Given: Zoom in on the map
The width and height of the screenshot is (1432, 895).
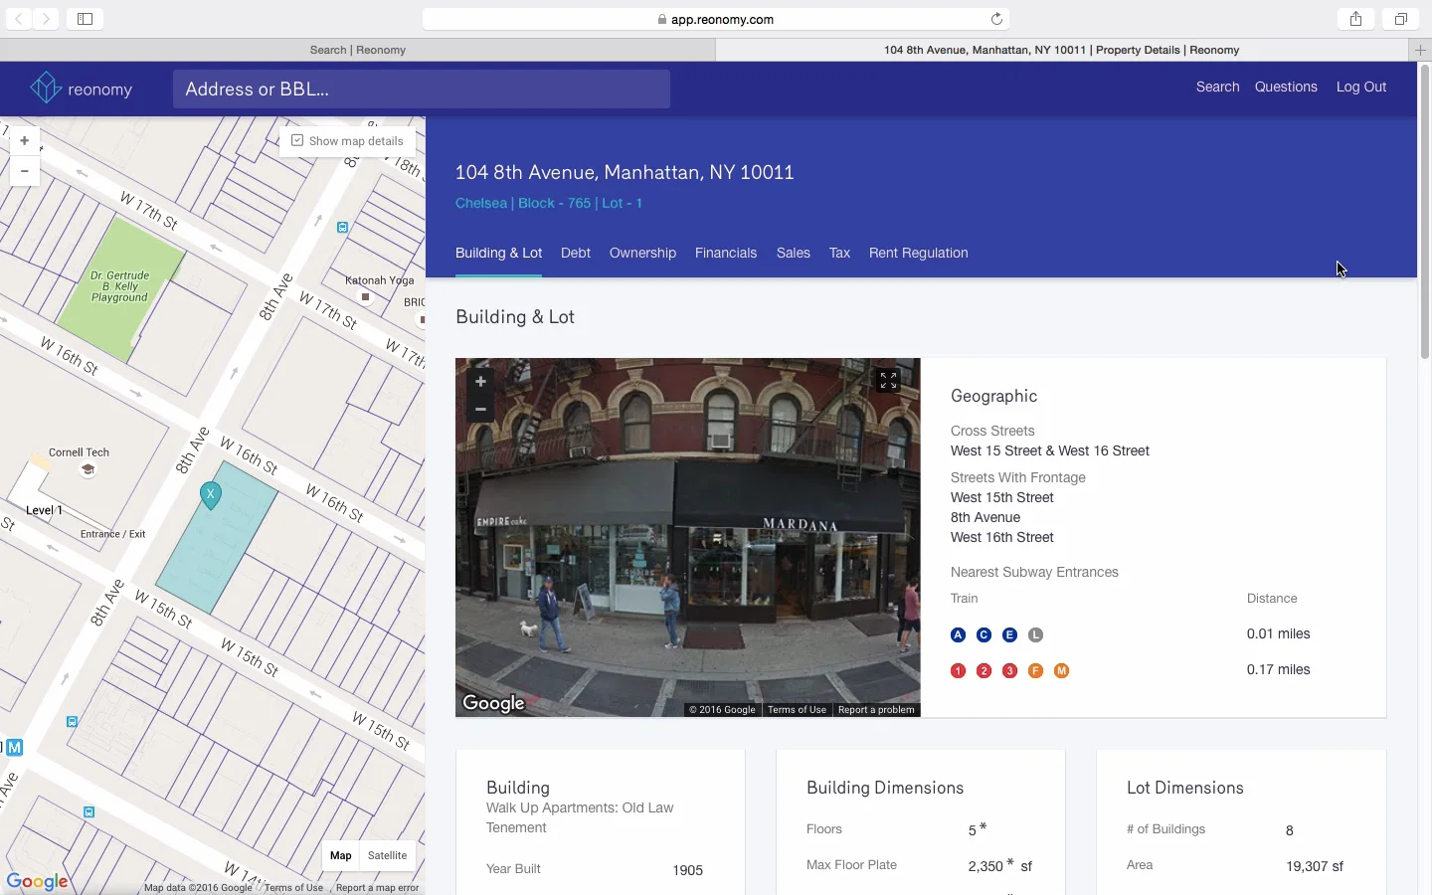Looking at the screenshot, I should [24, 141].
